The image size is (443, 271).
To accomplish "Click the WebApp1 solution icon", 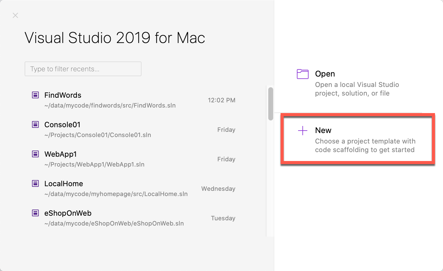I will 35,154.
